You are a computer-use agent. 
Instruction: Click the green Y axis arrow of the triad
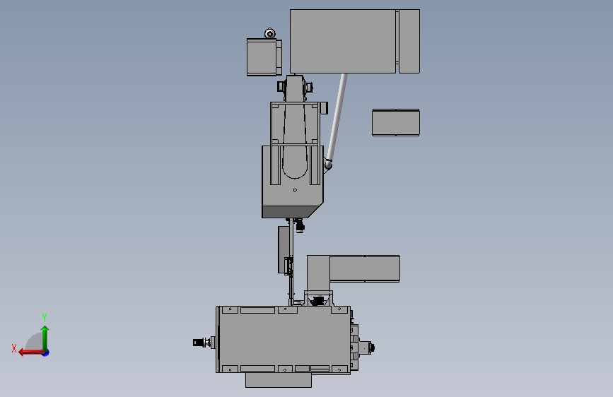point(45,338)
